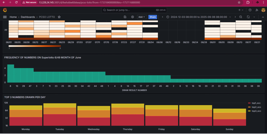Image resolution: width=267 pixels, height=134 pixels.
Task: Open the news feed icon
Action: pos(257,10)
